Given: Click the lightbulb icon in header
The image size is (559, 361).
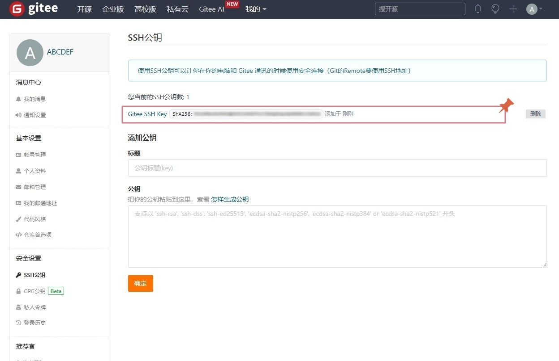Looking at the screenshot, I should [x=495, y=9].
